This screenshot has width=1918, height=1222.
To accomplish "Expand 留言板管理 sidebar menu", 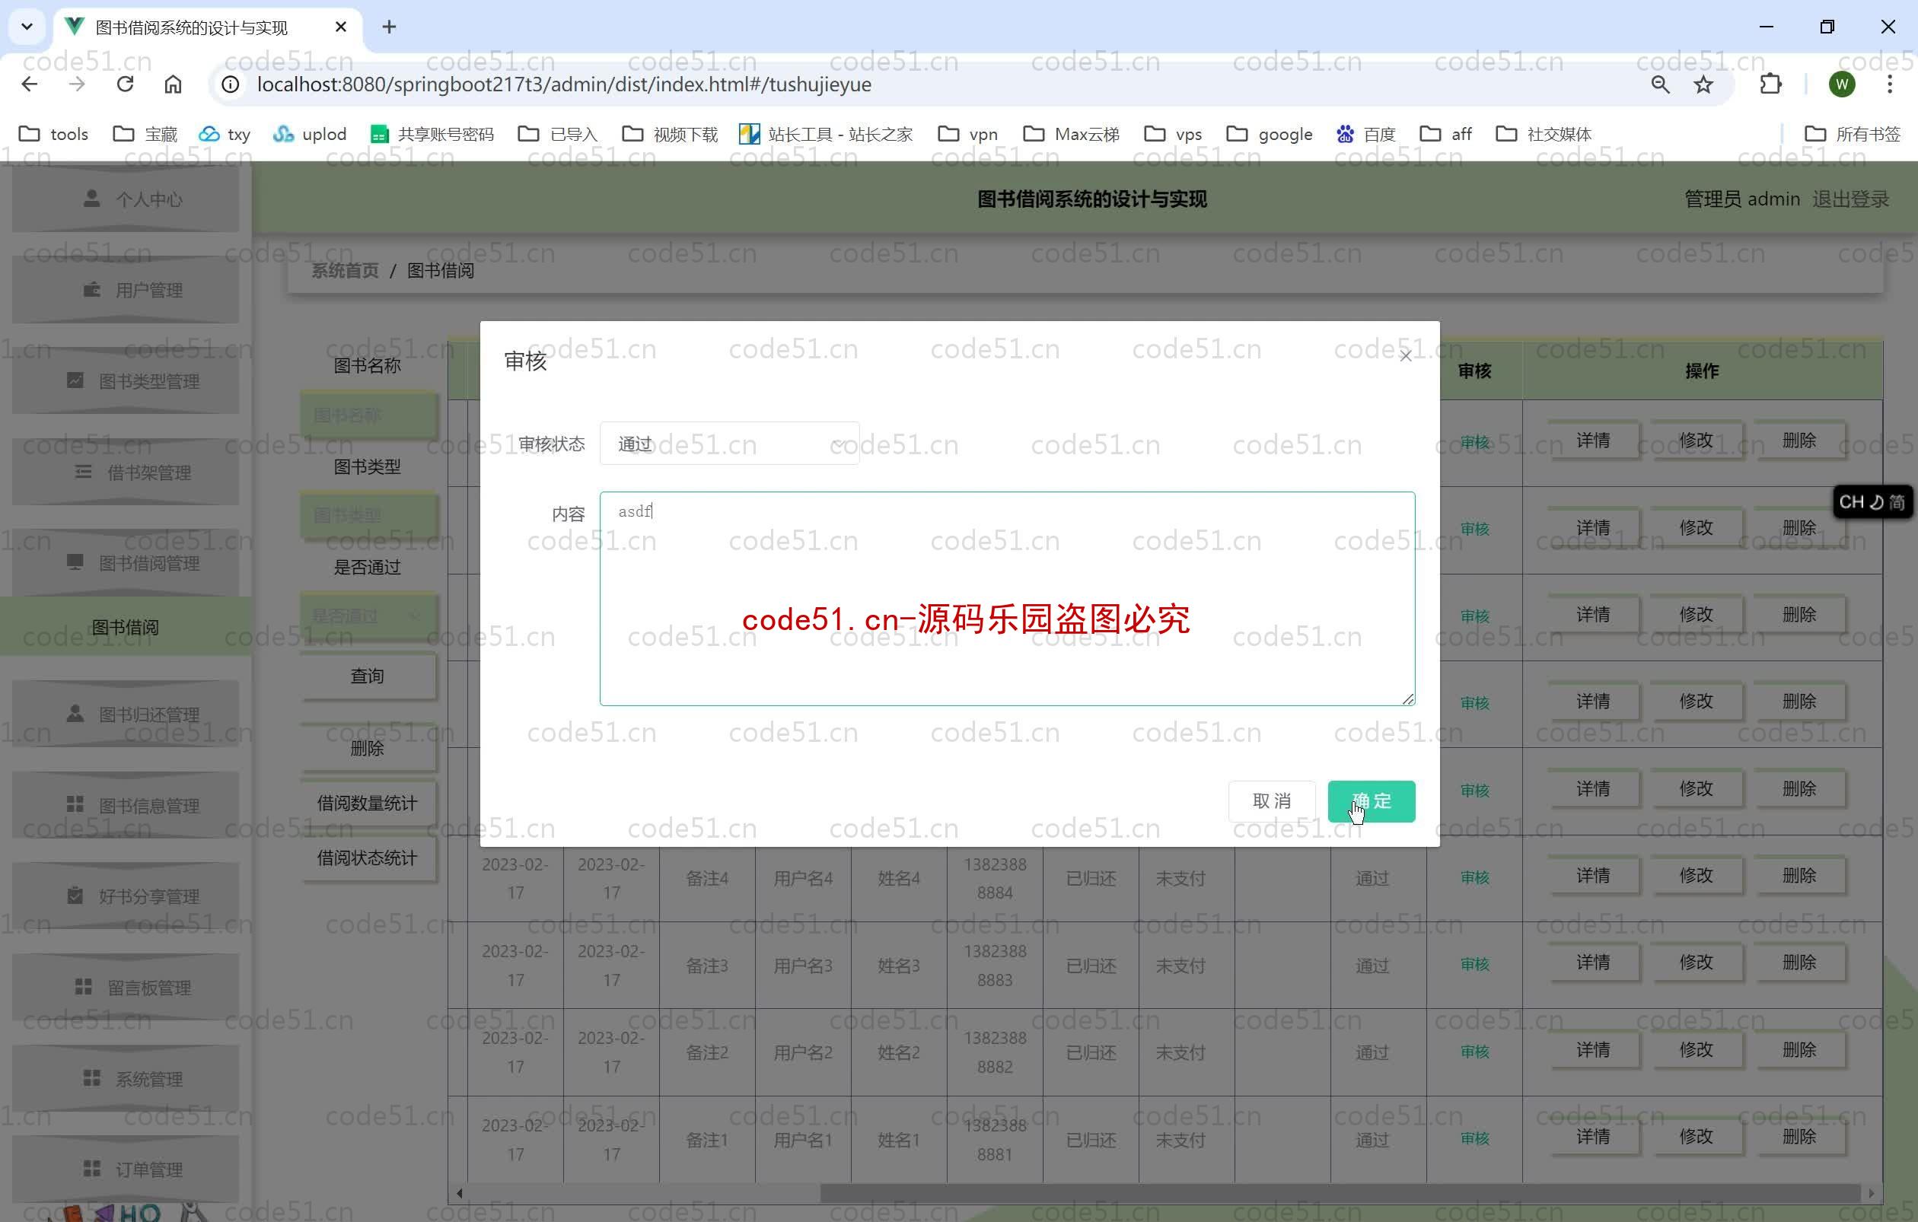I will coord(125,988).
